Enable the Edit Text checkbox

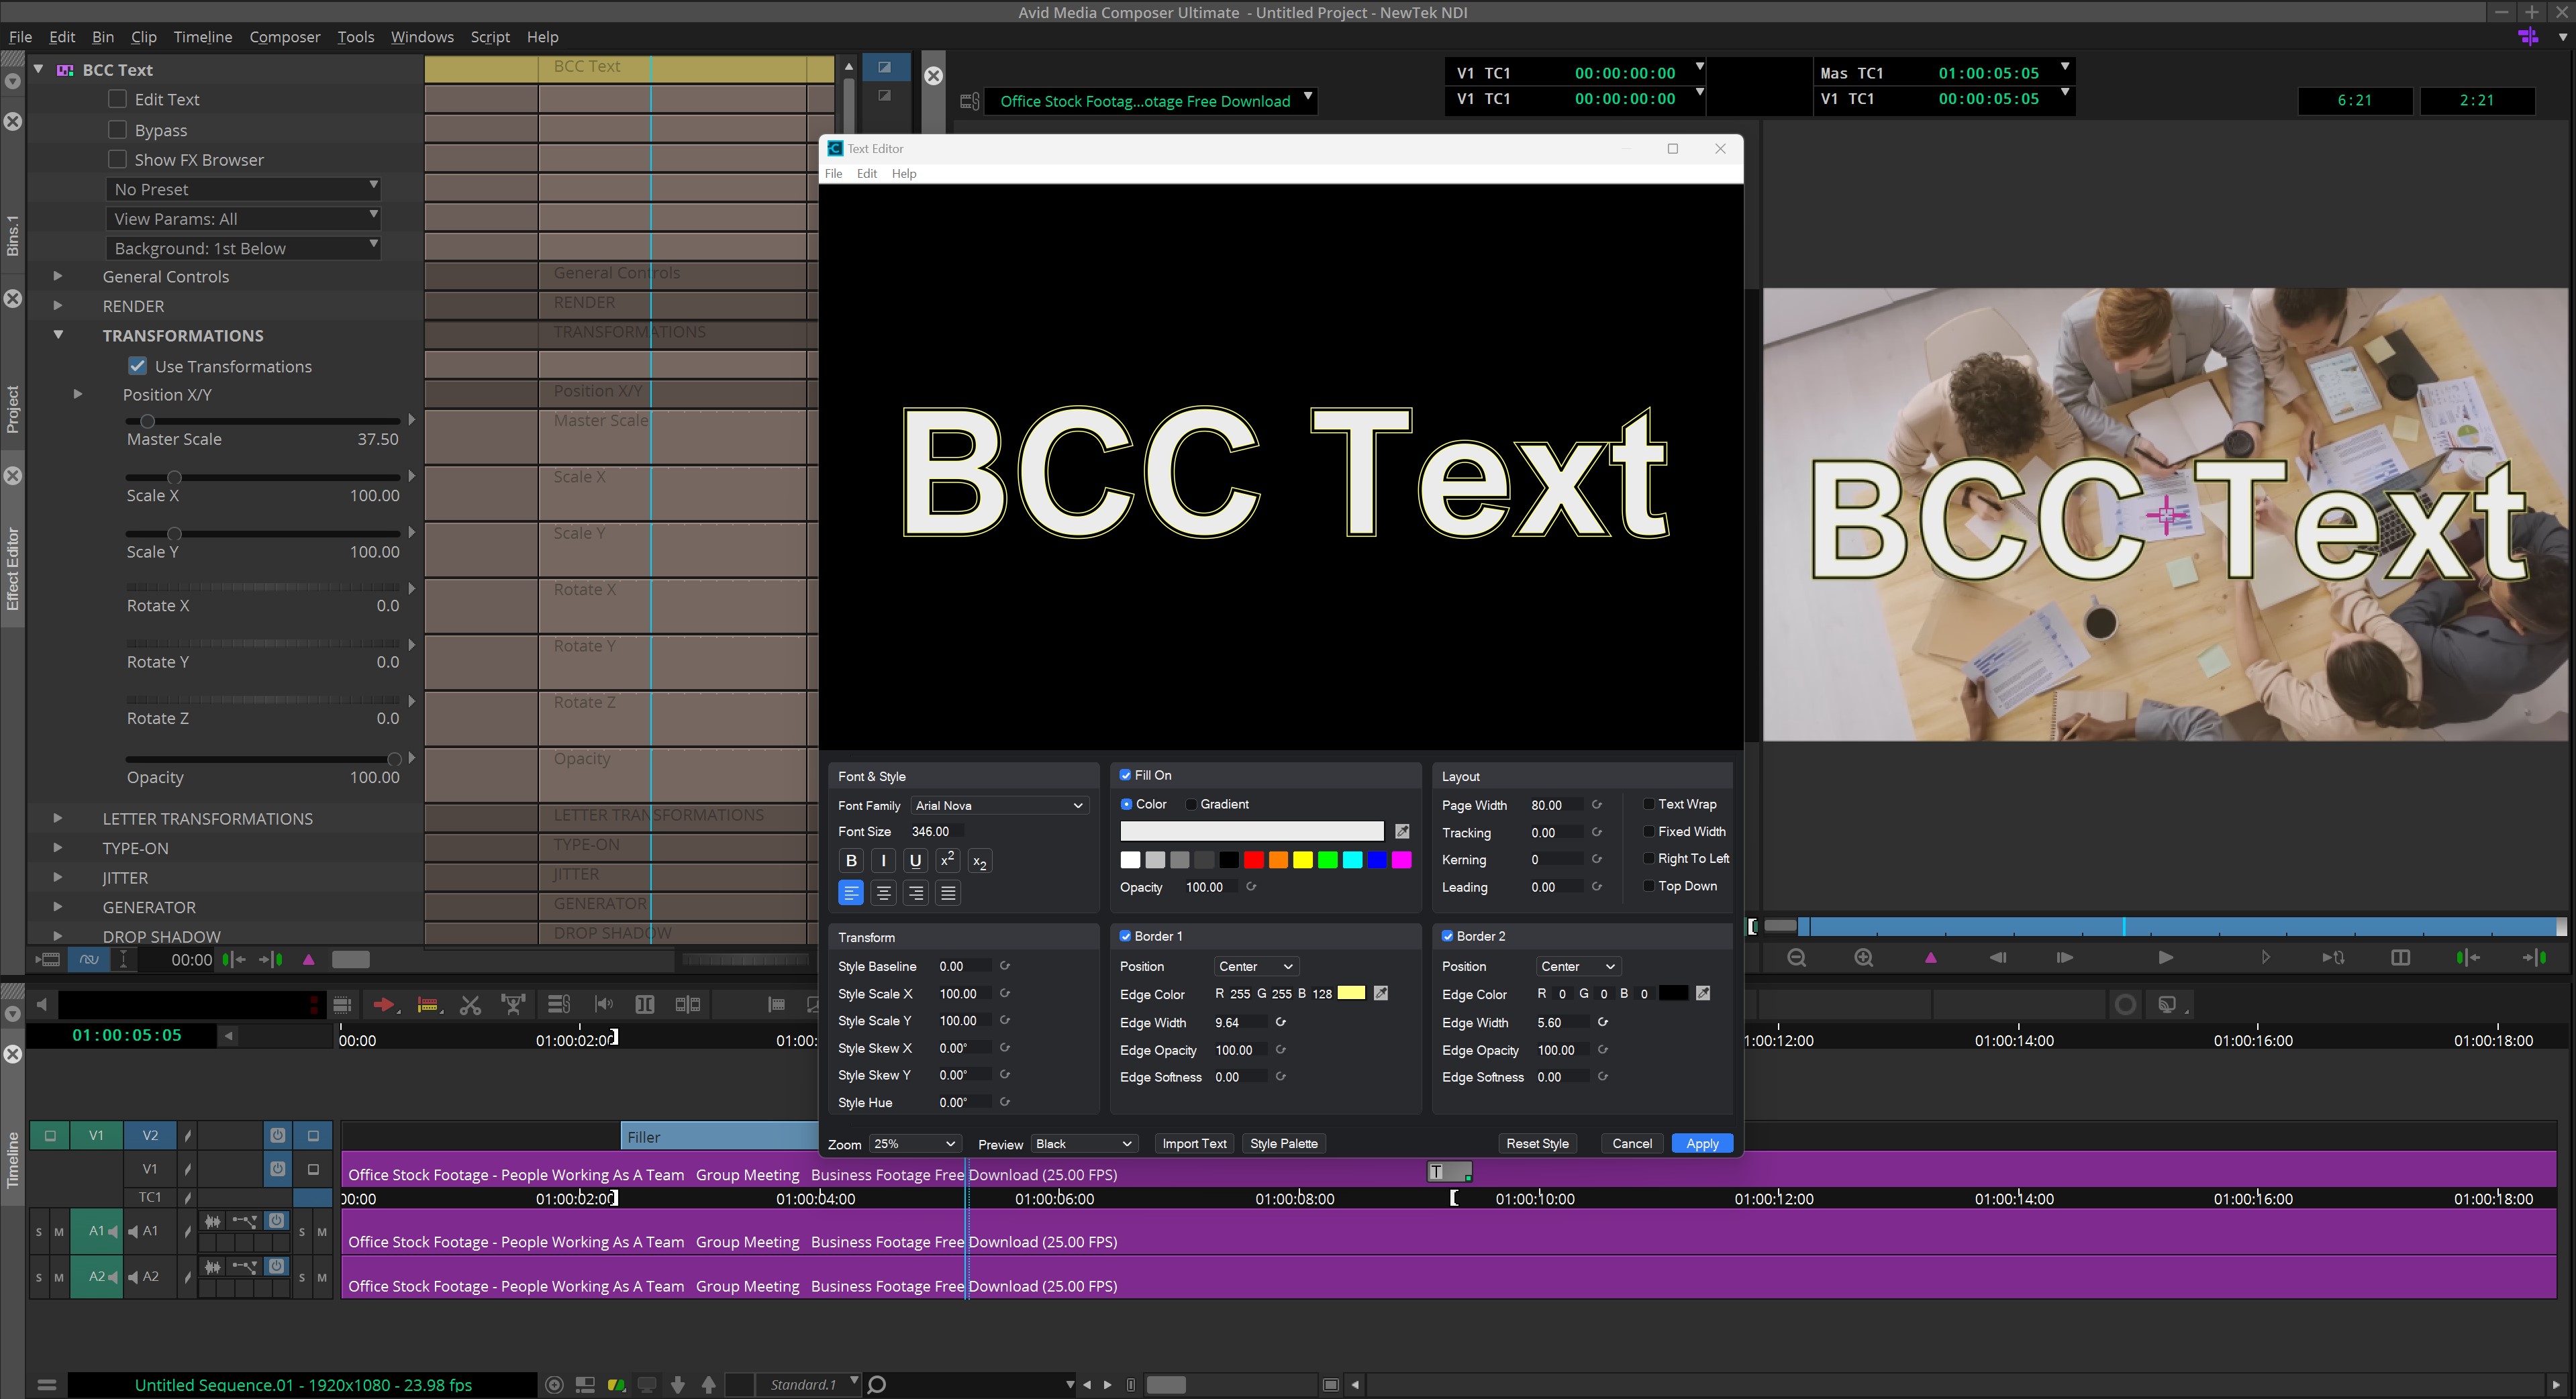click(118, 99)
